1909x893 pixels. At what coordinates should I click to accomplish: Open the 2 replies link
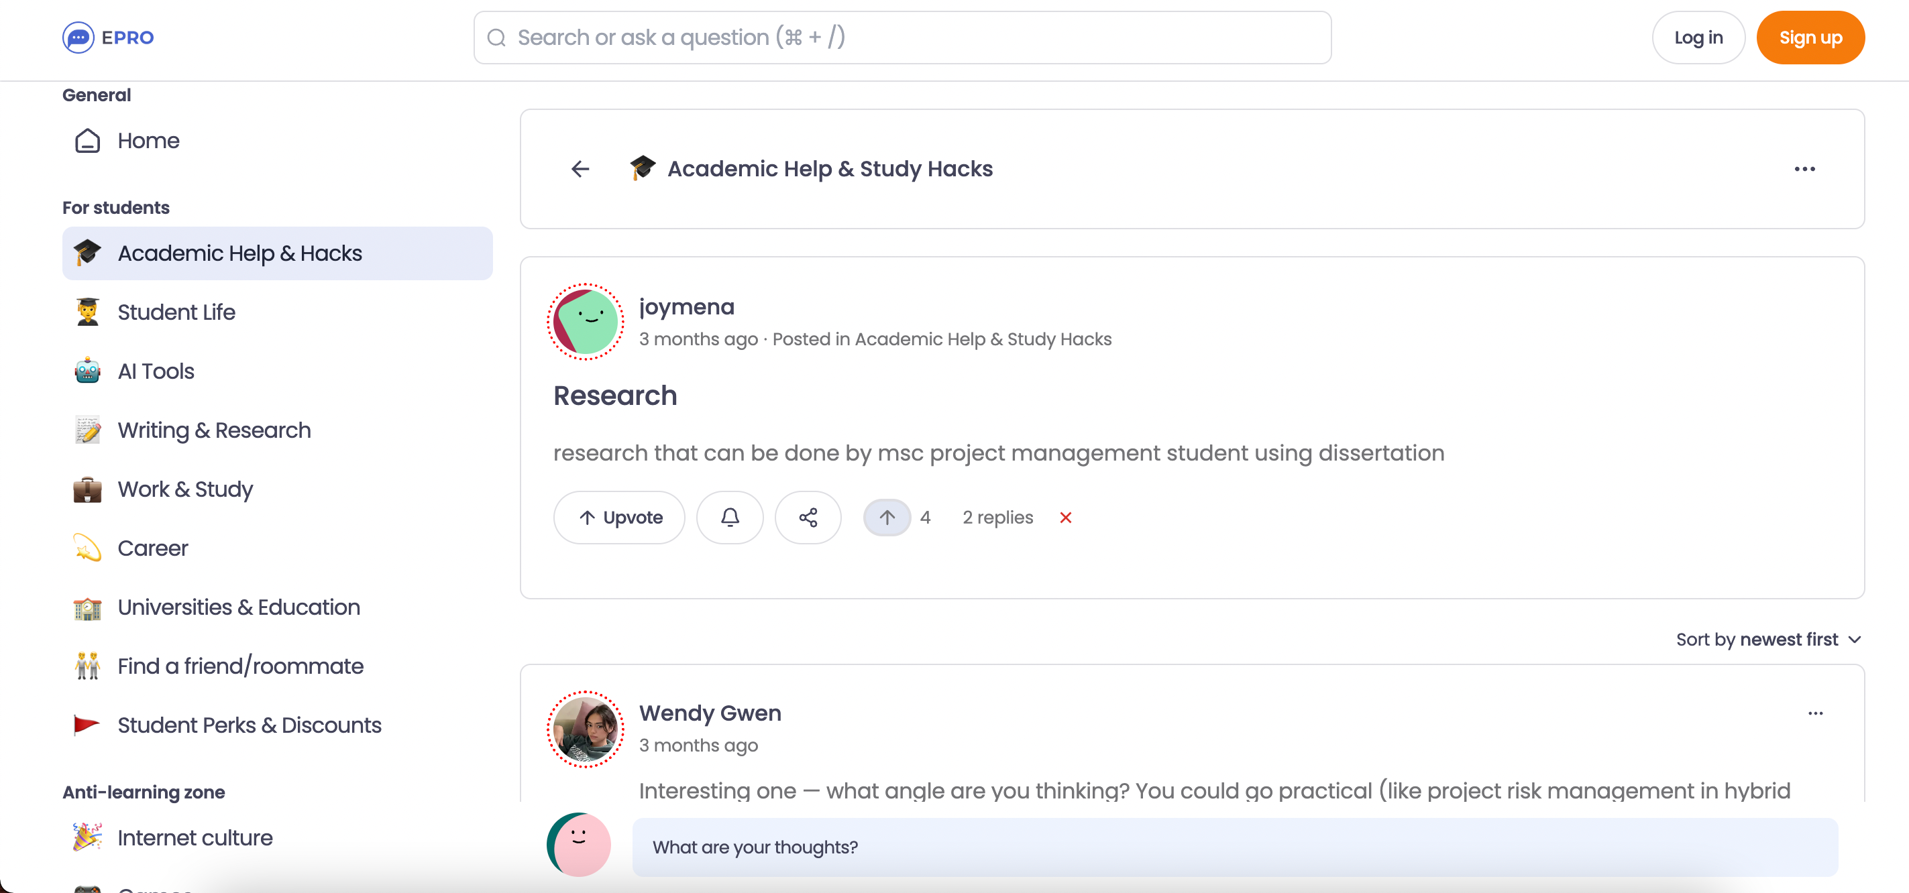997,517
